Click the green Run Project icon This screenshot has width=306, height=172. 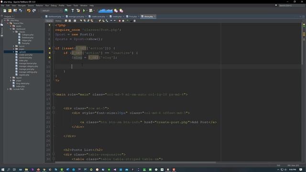pyautogui.click(x=84, y=11)
